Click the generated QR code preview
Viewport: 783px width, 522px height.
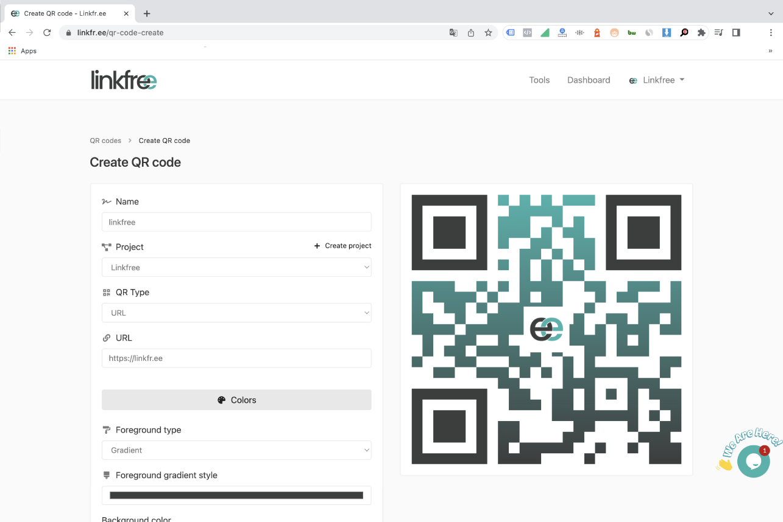pos(547,330)
